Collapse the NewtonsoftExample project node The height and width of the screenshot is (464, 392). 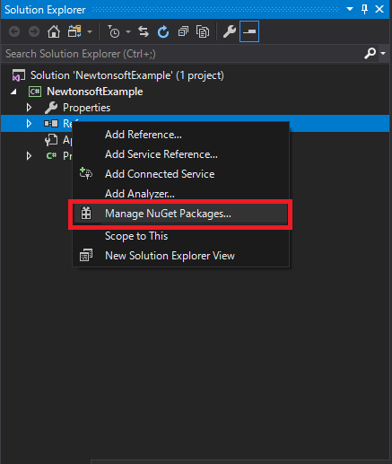13,92
